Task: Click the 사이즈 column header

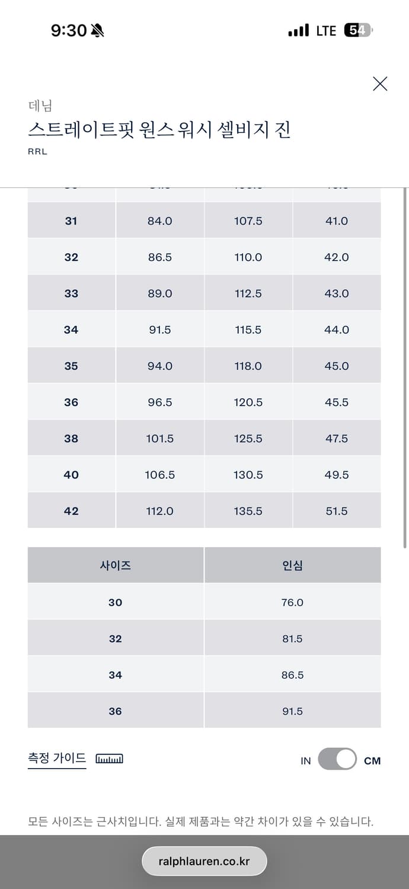Action: (x=116, y=565)
